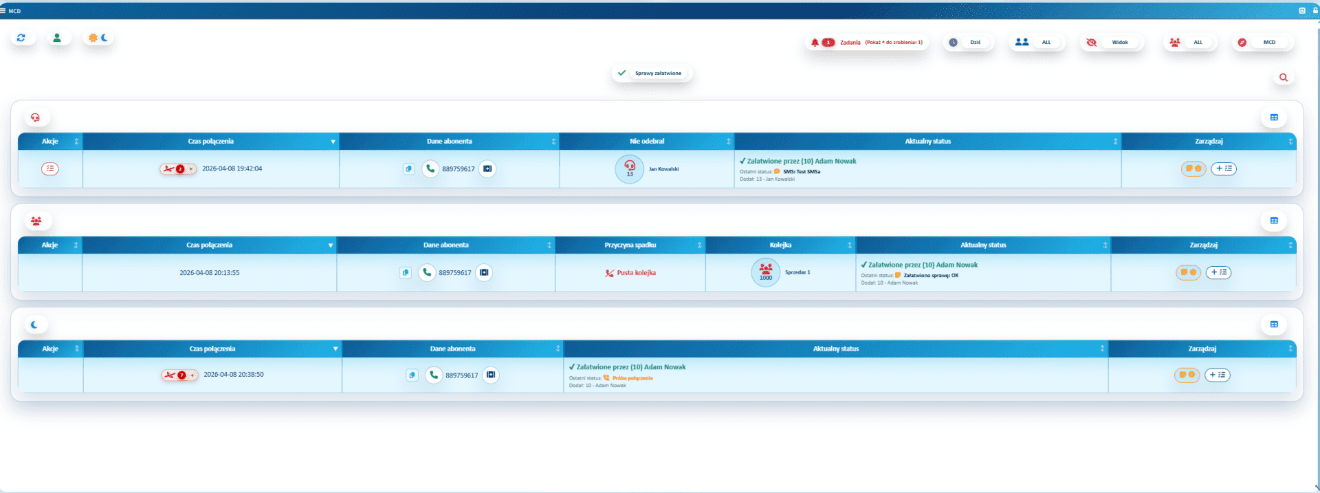Call 889759617 from the 19:42:04 row
This screenshot has height=493, width=1320.
point(430,169)
